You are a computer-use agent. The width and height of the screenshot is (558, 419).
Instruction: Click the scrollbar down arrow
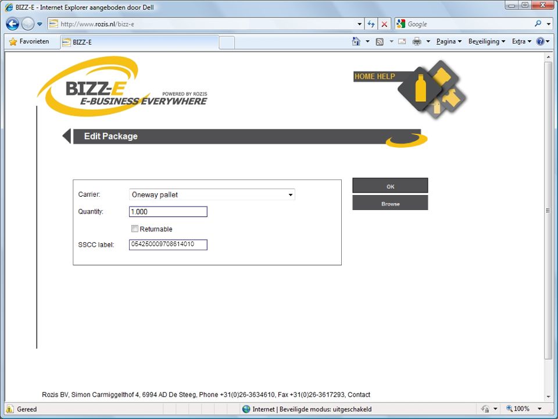coord(548,397)
